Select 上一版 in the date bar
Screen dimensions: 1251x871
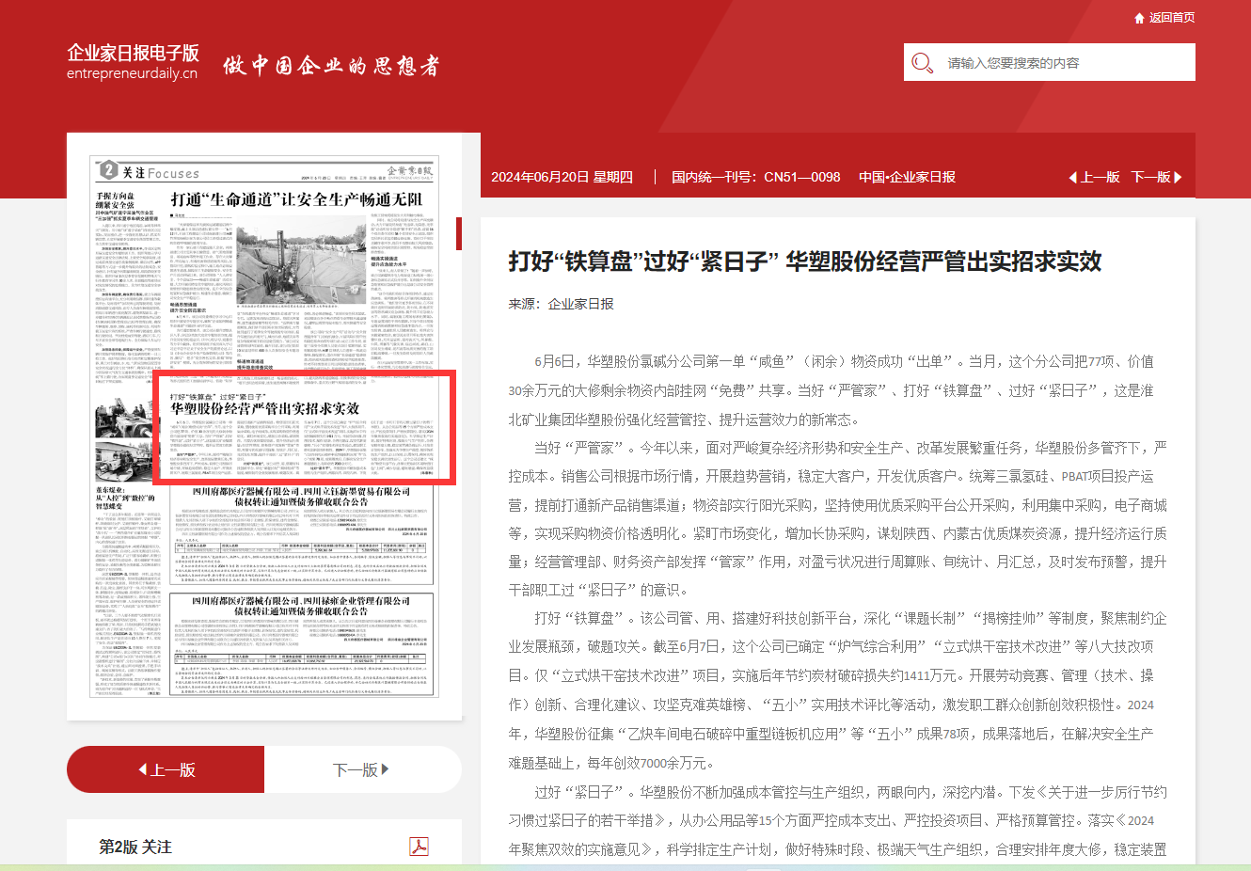[x=1100, y=177]
